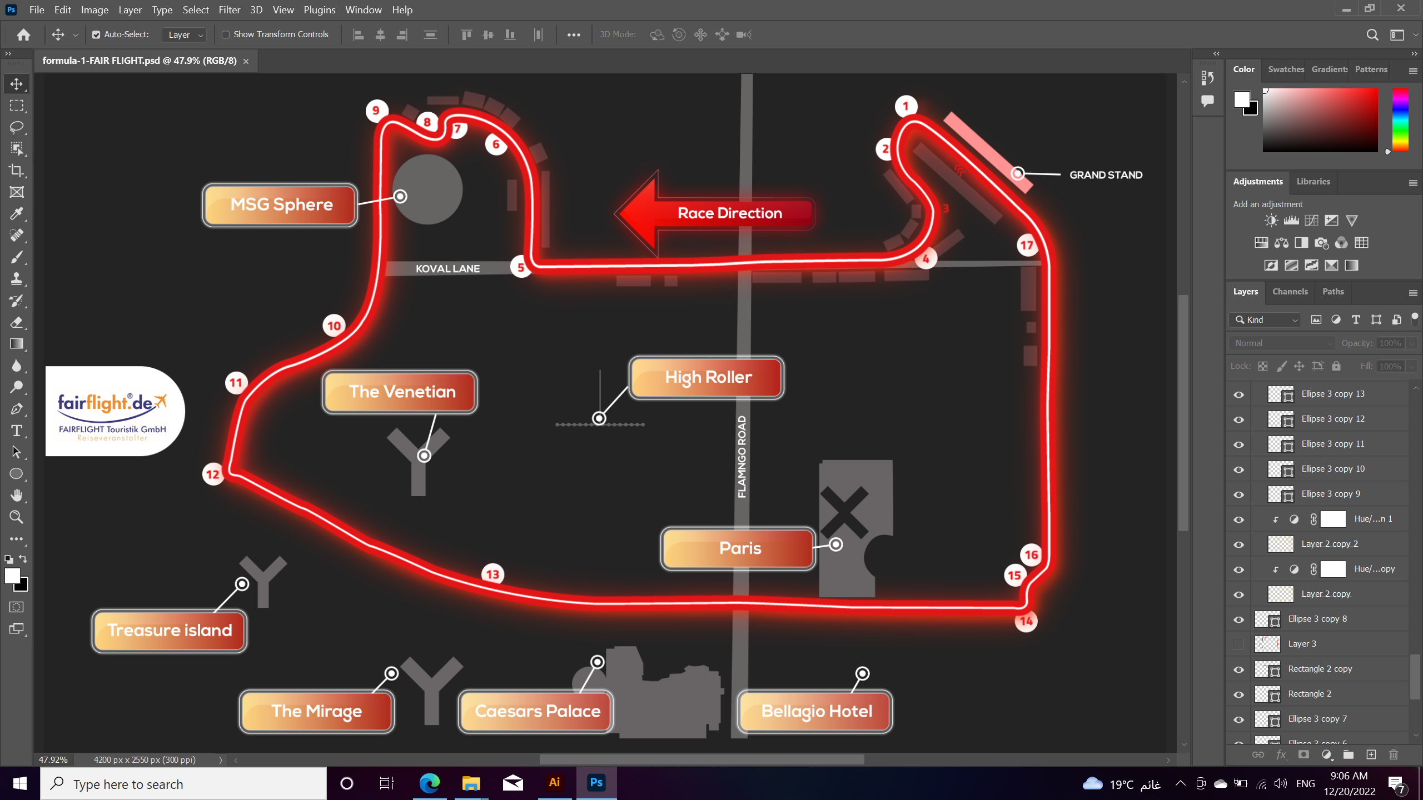Click the hue spectrum slider bar
The width and height of the screenshot is (1423, 800).
(1400, 119)
